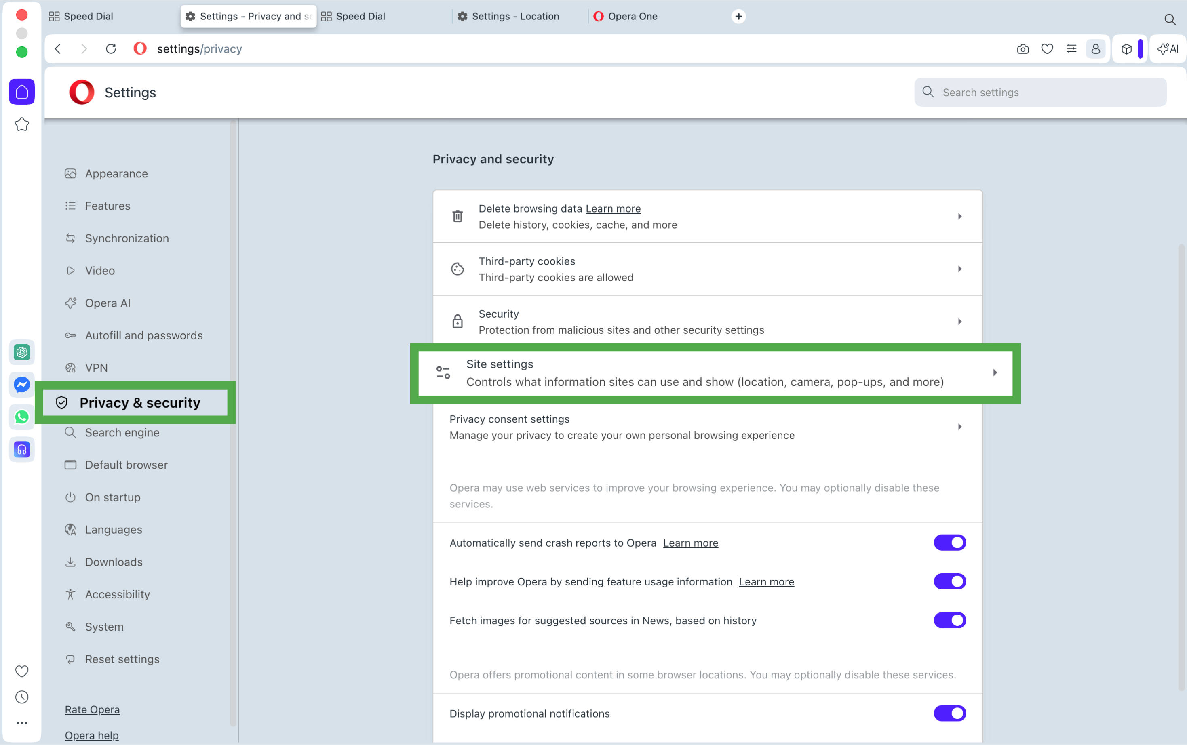Turn off Display promotional notifications
Image resolution: width=1187 pixels, height=745 pixels.
click(x=949, y=713)
